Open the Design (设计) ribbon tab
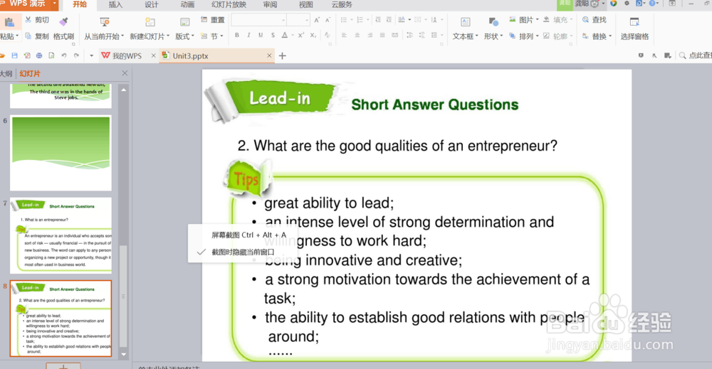 click(152, 4)
